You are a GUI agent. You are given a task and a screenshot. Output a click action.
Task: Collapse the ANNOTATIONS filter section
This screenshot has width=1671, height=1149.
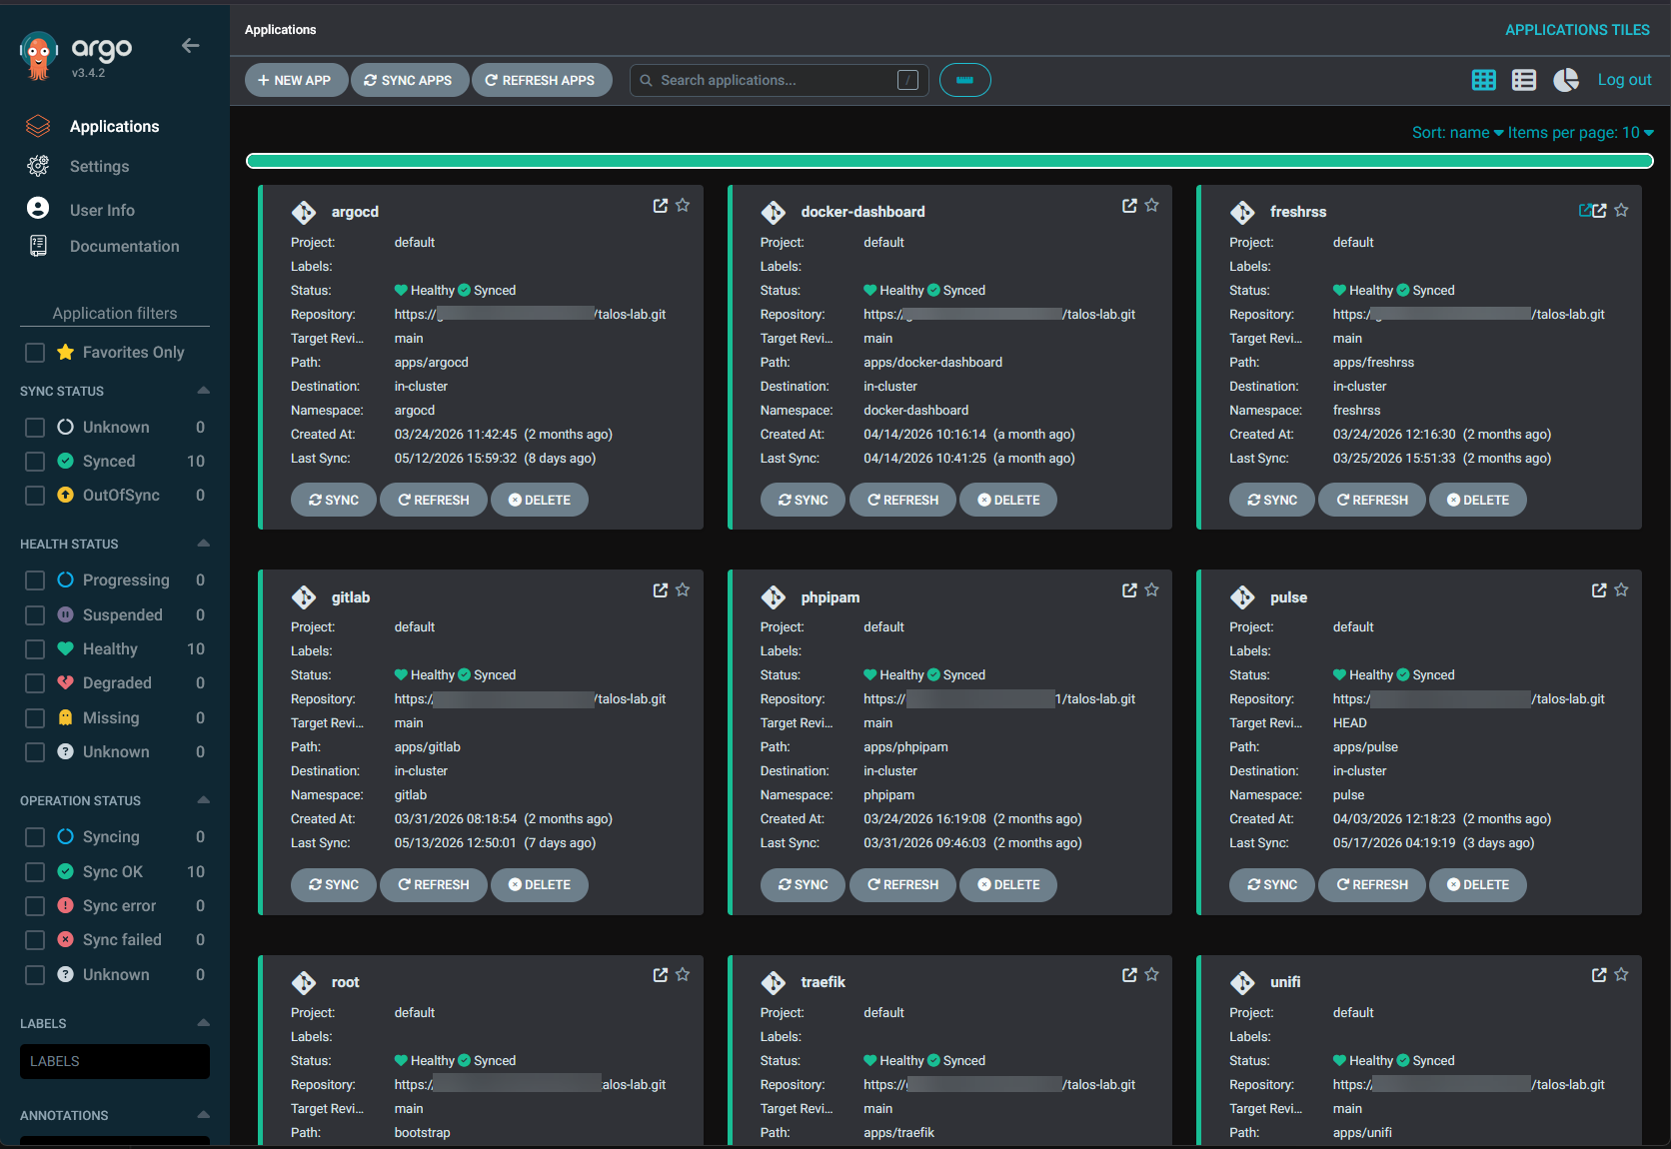tap(204, 1115)
